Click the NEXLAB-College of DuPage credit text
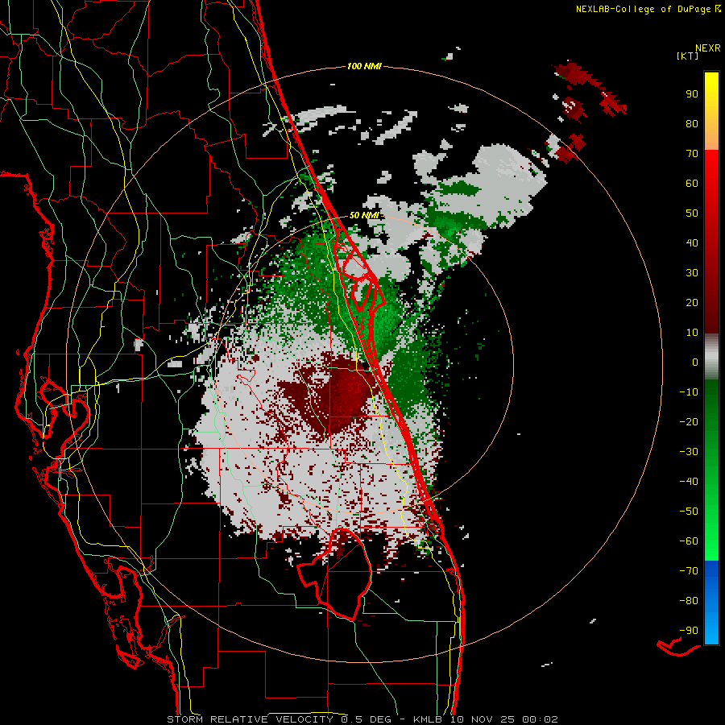Viewport: 725px width, 725px height. click(643, 9)
